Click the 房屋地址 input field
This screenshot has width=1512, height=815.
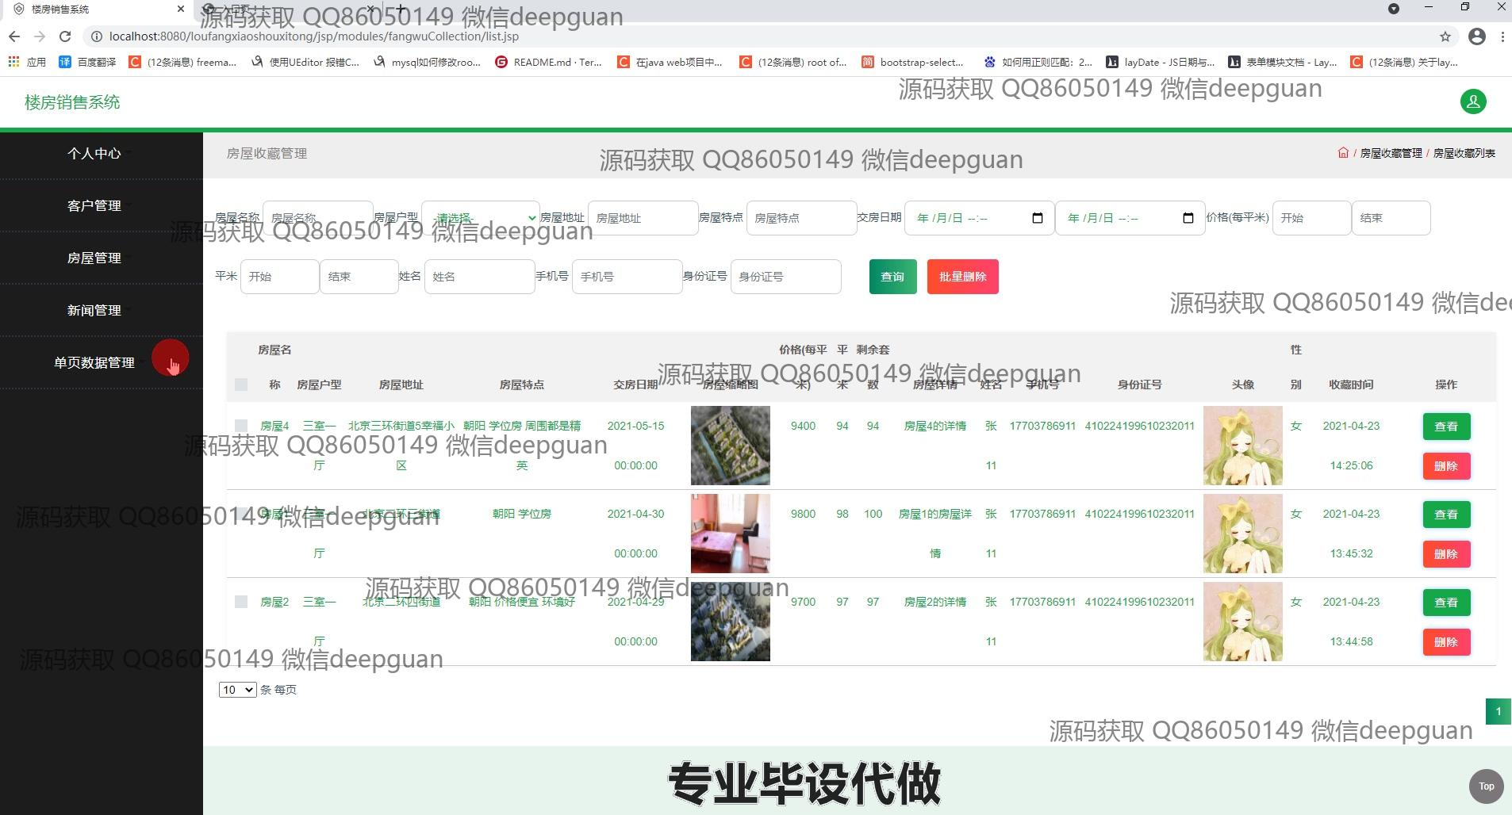pyautogui.click(x=643, y=218)
